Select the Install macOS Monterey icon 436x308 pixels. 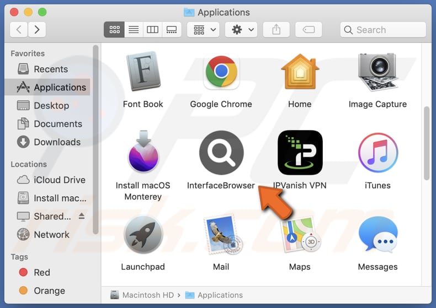point(143,153)
